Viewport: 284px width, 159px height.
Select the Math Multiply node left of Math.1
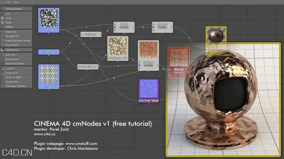124,27
